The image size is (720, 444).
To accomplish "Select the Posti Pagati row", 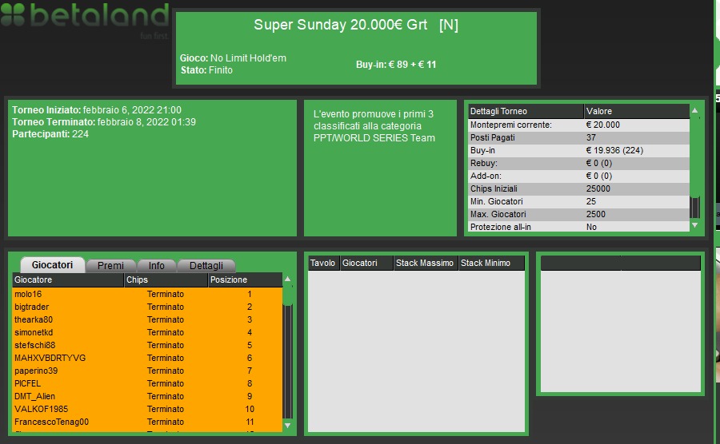I will click(578, 137).
